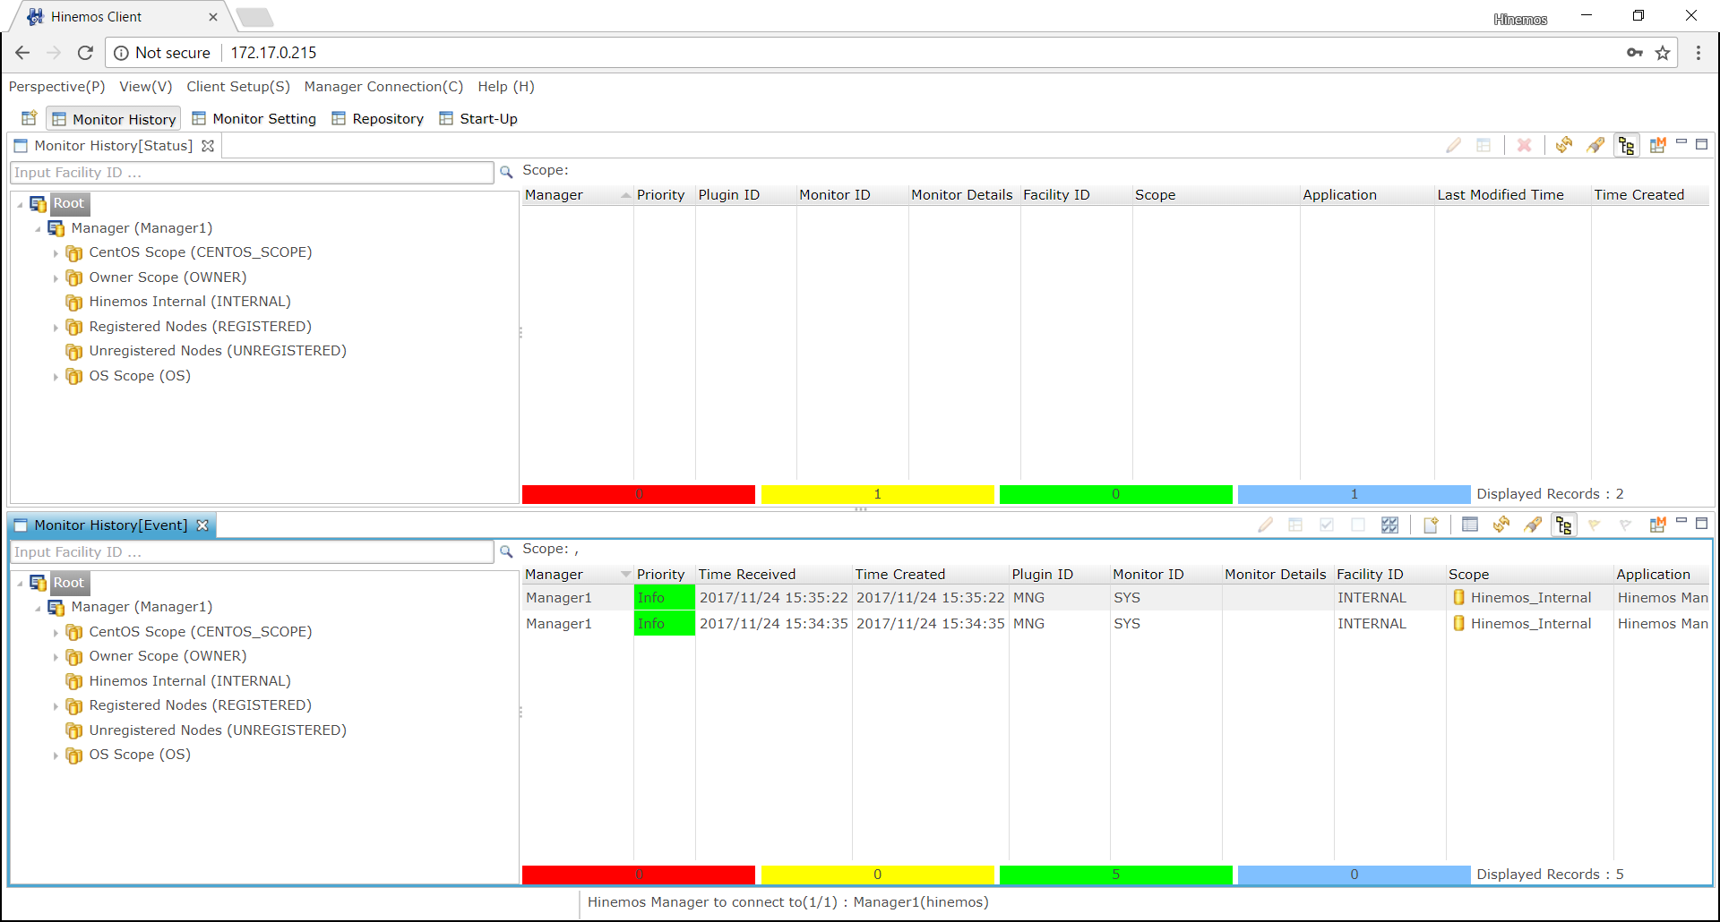Screen dimensions: 1720x922
Task: Expand CentOS Scope in the Status scope tree
Action: click(x=56, y=254)
